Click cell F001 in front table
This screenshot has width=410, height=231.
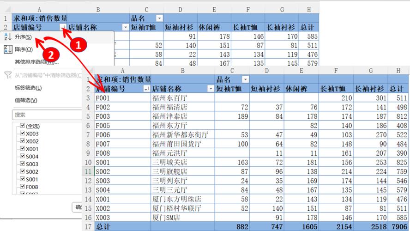[x=122, y=98]
